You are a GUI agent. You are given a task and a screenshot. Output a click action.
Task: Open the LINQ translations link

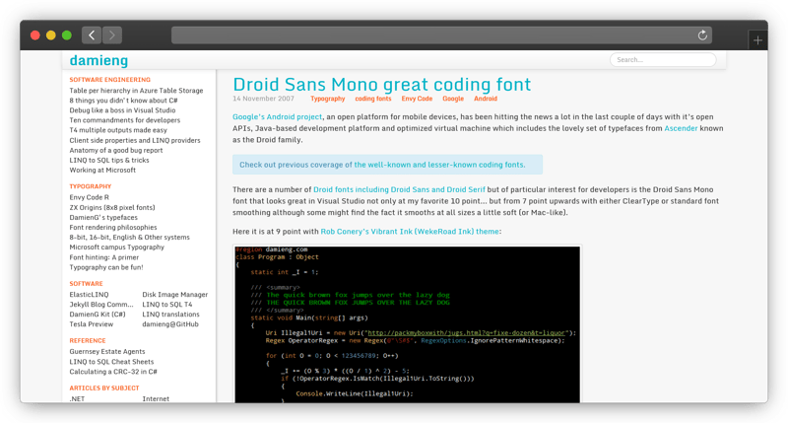coord(170,314)
